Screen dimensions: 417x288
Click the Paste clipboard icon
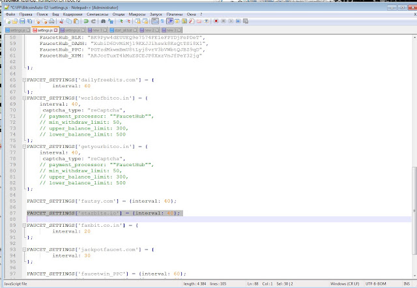(x=76, y=21)
